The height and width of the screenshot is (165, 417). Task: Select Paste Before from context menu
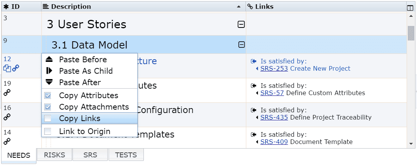tap(90, 60)
